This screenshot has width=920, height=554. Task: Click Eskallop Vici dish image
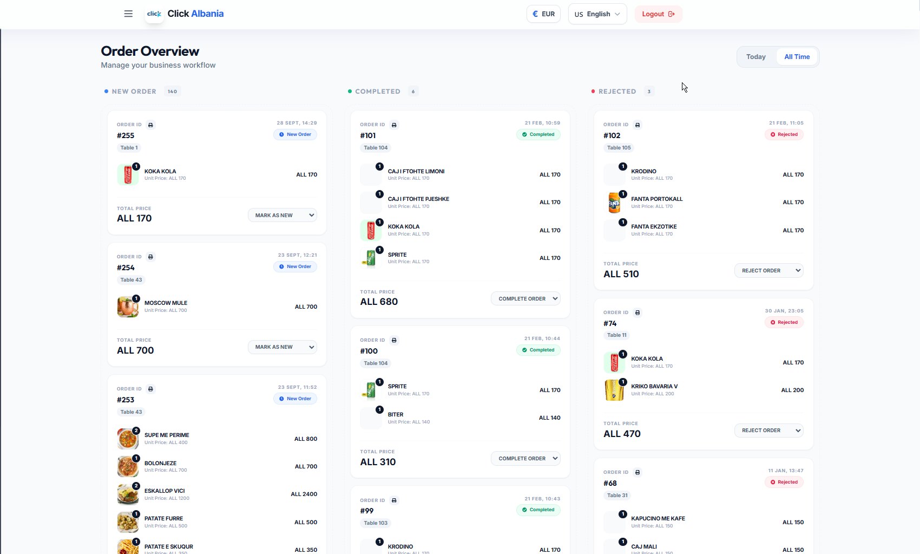(x=128, y=494)
